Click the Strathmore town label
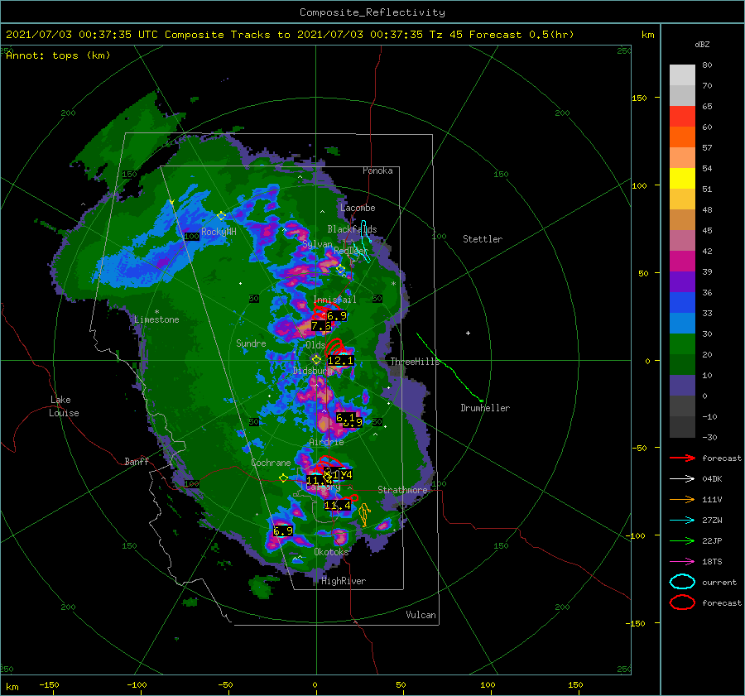 coord(402,490)
